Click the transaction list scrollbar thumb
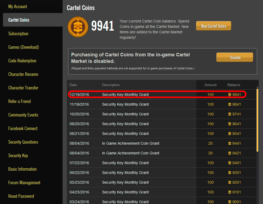The image size is (263, 204). pos(257,120)
